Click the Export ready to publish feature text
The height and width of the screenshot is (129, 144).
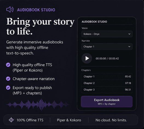click(x=32, y=90)
